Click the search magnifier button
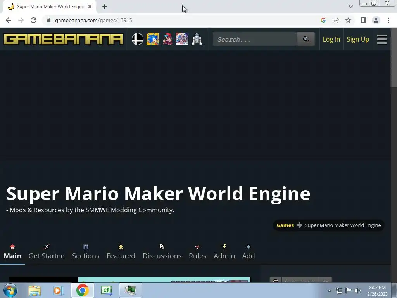Screen dimensions: 397x298 point(306,39)
